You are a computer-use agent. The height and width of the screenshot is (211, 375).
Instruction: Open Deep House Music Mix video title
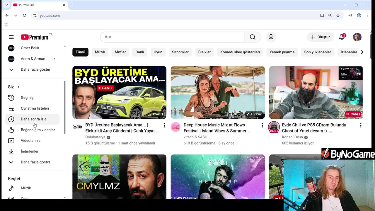217,128
